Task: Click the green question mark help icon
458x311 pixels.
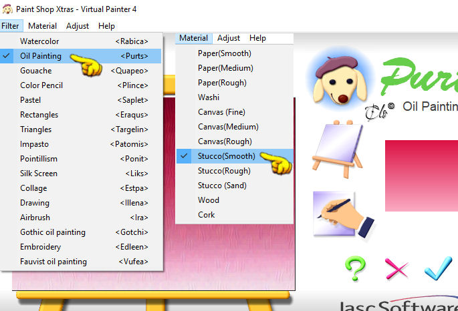Action: pyautogui.click(x=355, y=268)
